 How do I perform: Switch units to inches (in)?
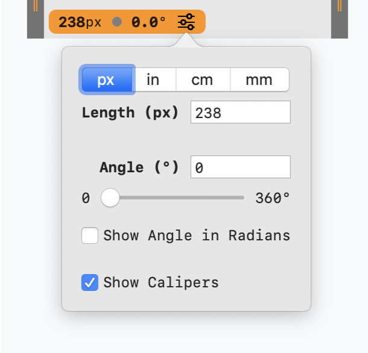[x=153, y=80]
